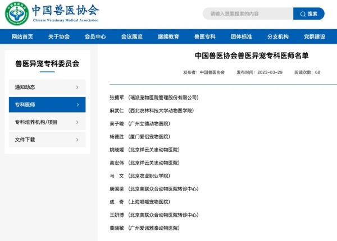Click the list entry 马 文
Viewport: 337px width, 241px height.
point(140,176)
